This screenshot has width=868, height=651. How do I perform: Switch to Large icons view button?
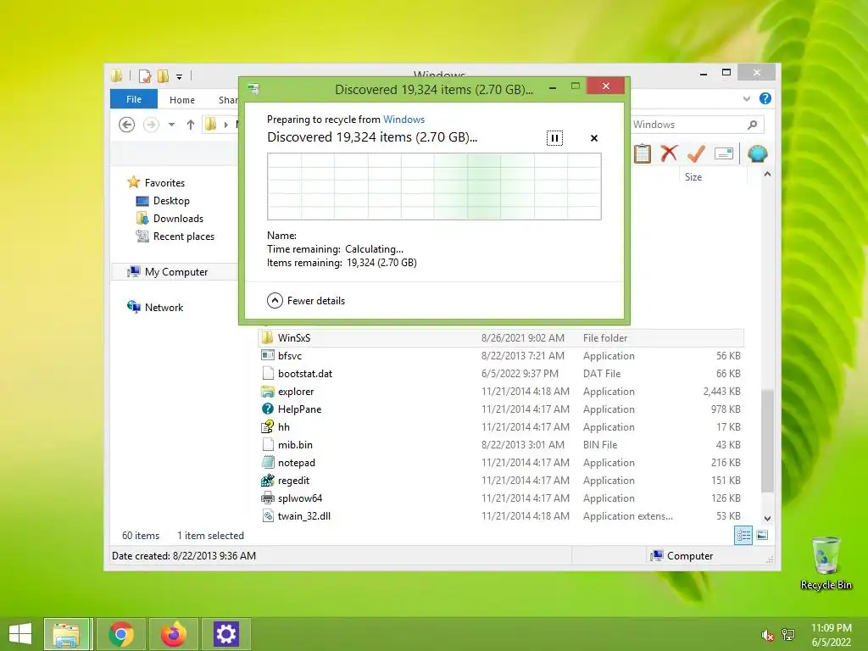pos(762,536)
